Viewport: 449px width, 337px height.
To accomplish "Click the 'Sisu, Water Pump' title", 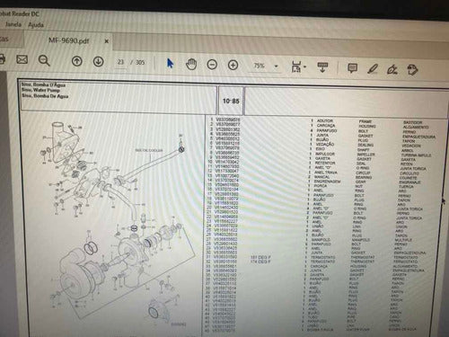I will (x=40, y=90).
